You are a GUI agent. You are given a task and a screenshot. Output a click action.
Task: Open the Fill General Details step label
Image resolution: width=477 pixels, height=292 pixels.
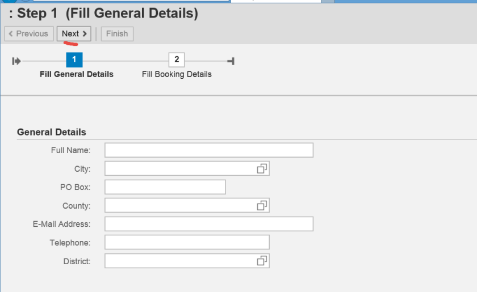77,74
